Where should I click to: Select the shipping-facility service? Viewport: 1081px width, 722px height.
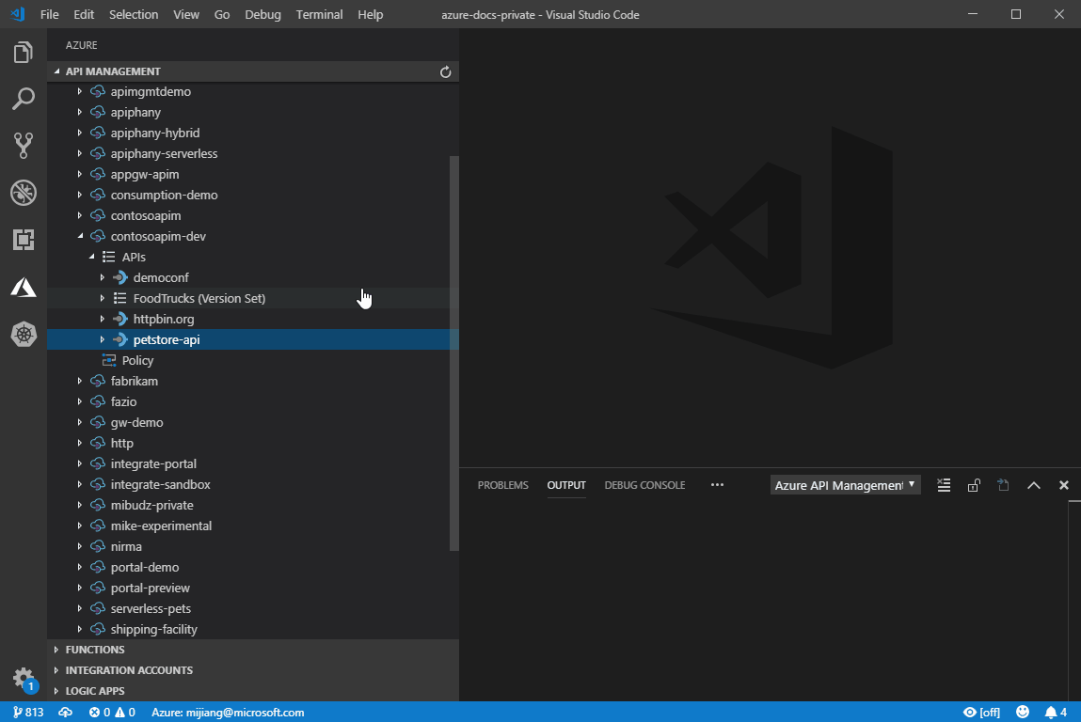coord(252,629)
